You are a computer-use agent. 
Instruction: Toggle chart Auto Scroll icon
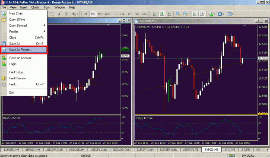click(x=194, y=14)
